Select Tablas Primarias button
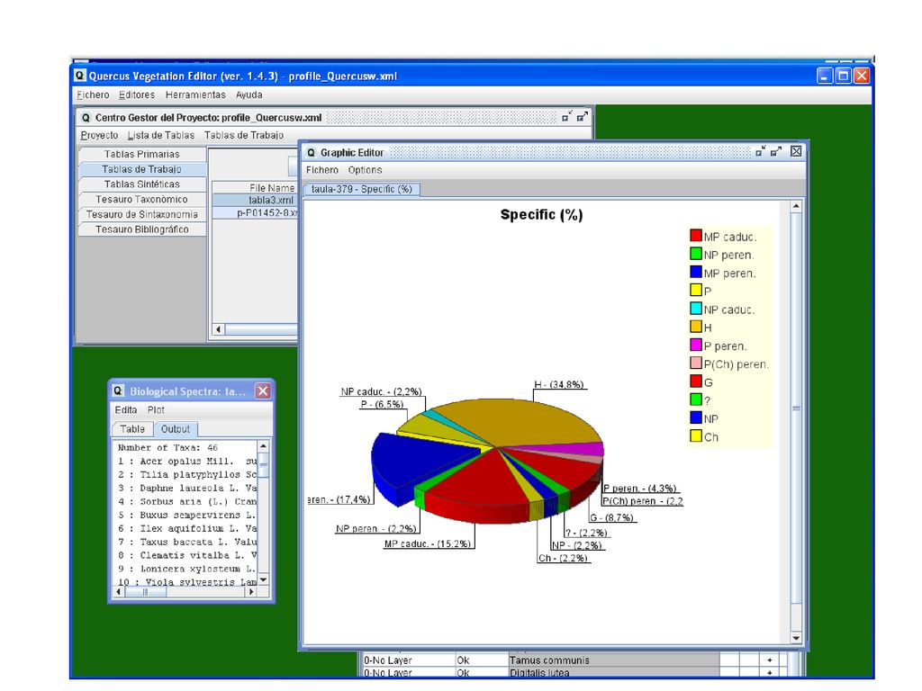Image resolution: width=922 pixels, height=691 pixels. (x=141, y=154)
